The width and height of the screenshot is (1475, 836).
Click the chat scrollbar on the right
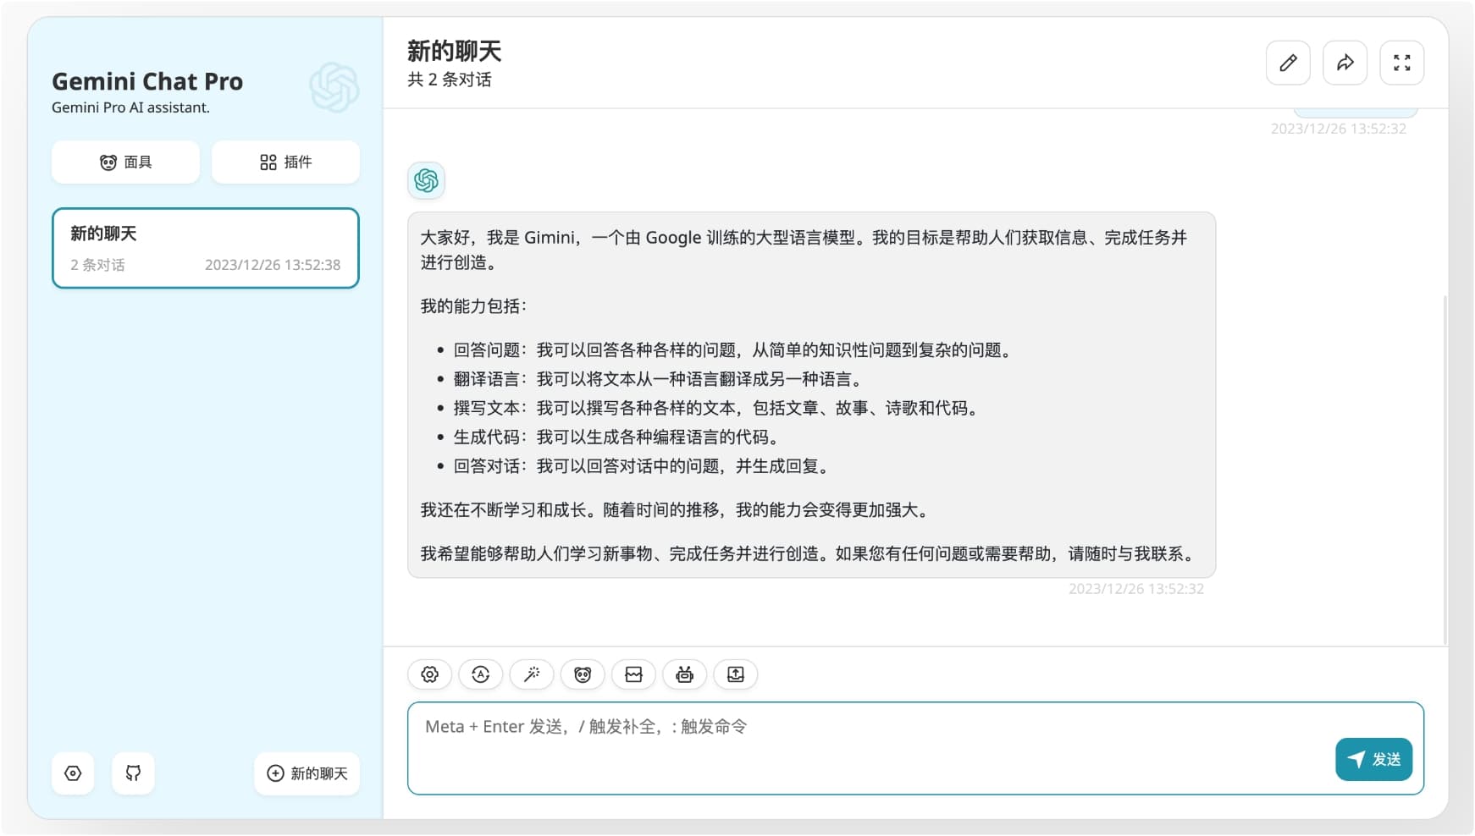click(1445, 470)
